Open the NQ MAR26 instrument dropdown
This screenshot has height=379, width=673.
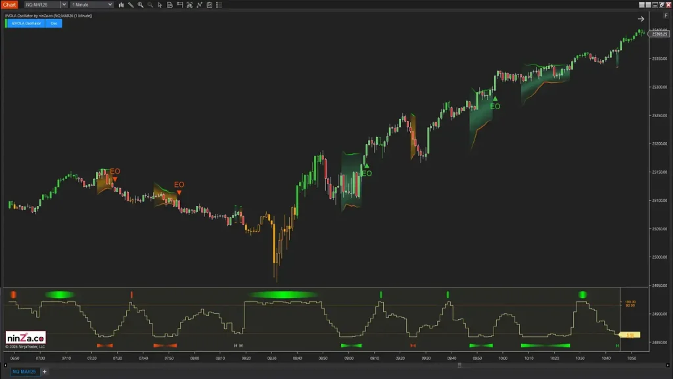(x=64, y=5)
